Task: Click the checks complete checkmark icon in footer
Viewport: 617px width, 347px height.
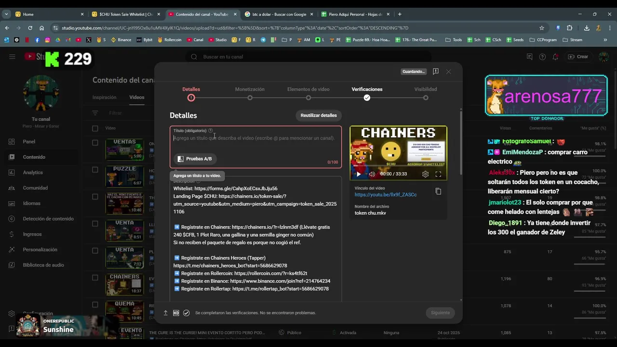Action: 187,313
